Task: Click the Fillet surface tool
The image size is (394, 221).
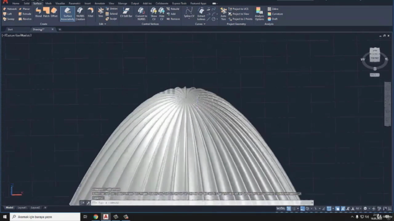Action: tap(90, 12)
